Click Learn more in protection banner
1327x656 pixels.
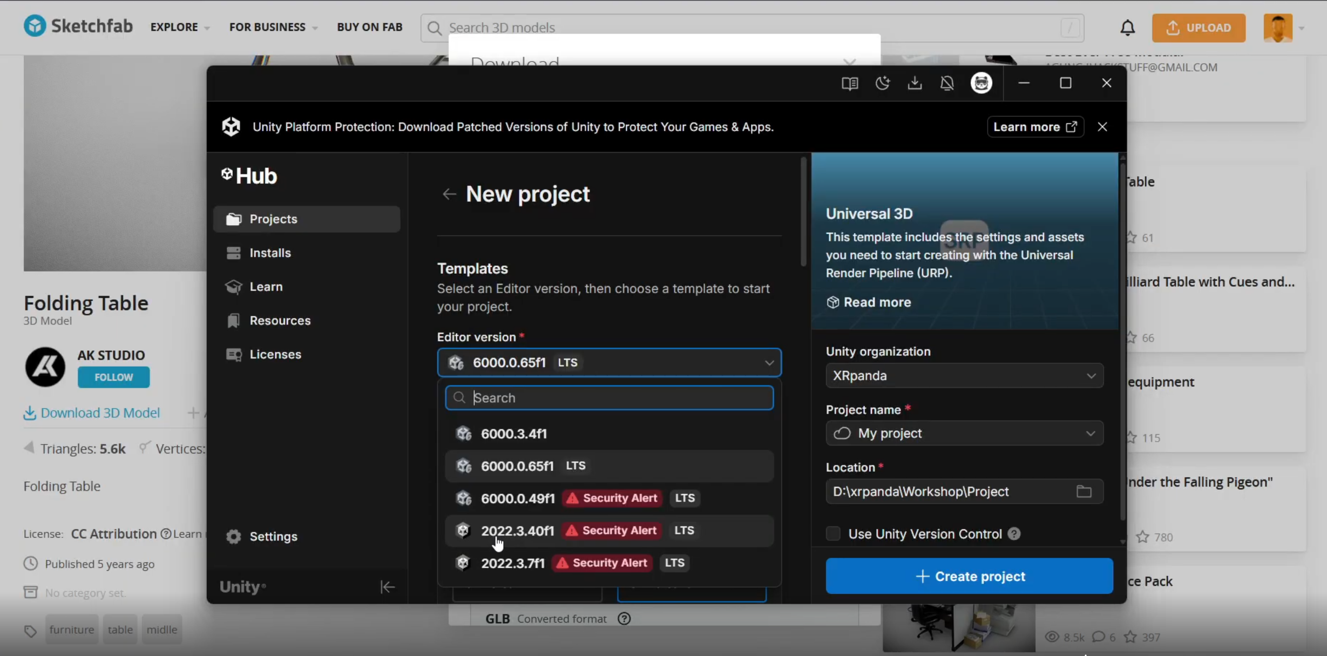1034,127
